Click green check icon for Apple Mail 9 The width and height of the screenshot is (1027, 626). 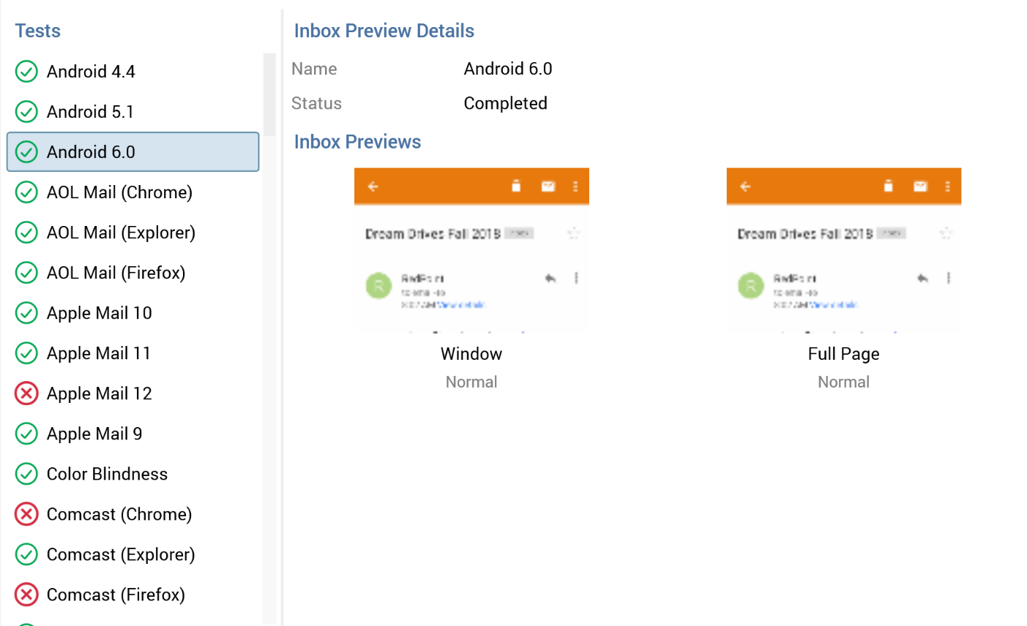pyautogui.click(x=26, y=434)
